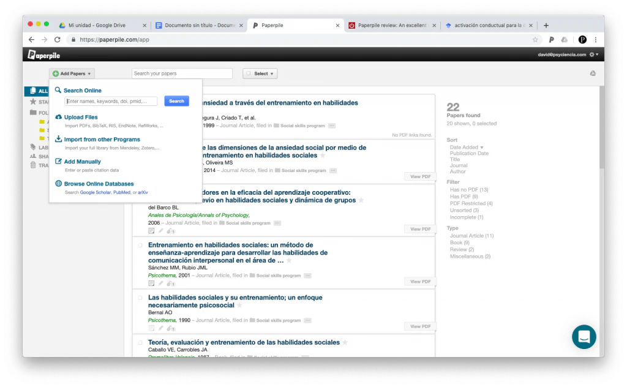Click the Import download-arrow icon
627x387 pixels.
point(58,139)
